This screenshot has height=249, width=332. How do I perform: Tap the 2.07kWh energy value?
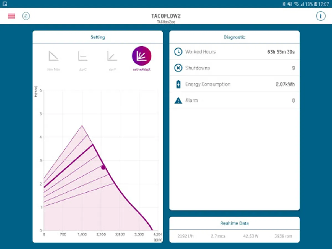[285, 84]
